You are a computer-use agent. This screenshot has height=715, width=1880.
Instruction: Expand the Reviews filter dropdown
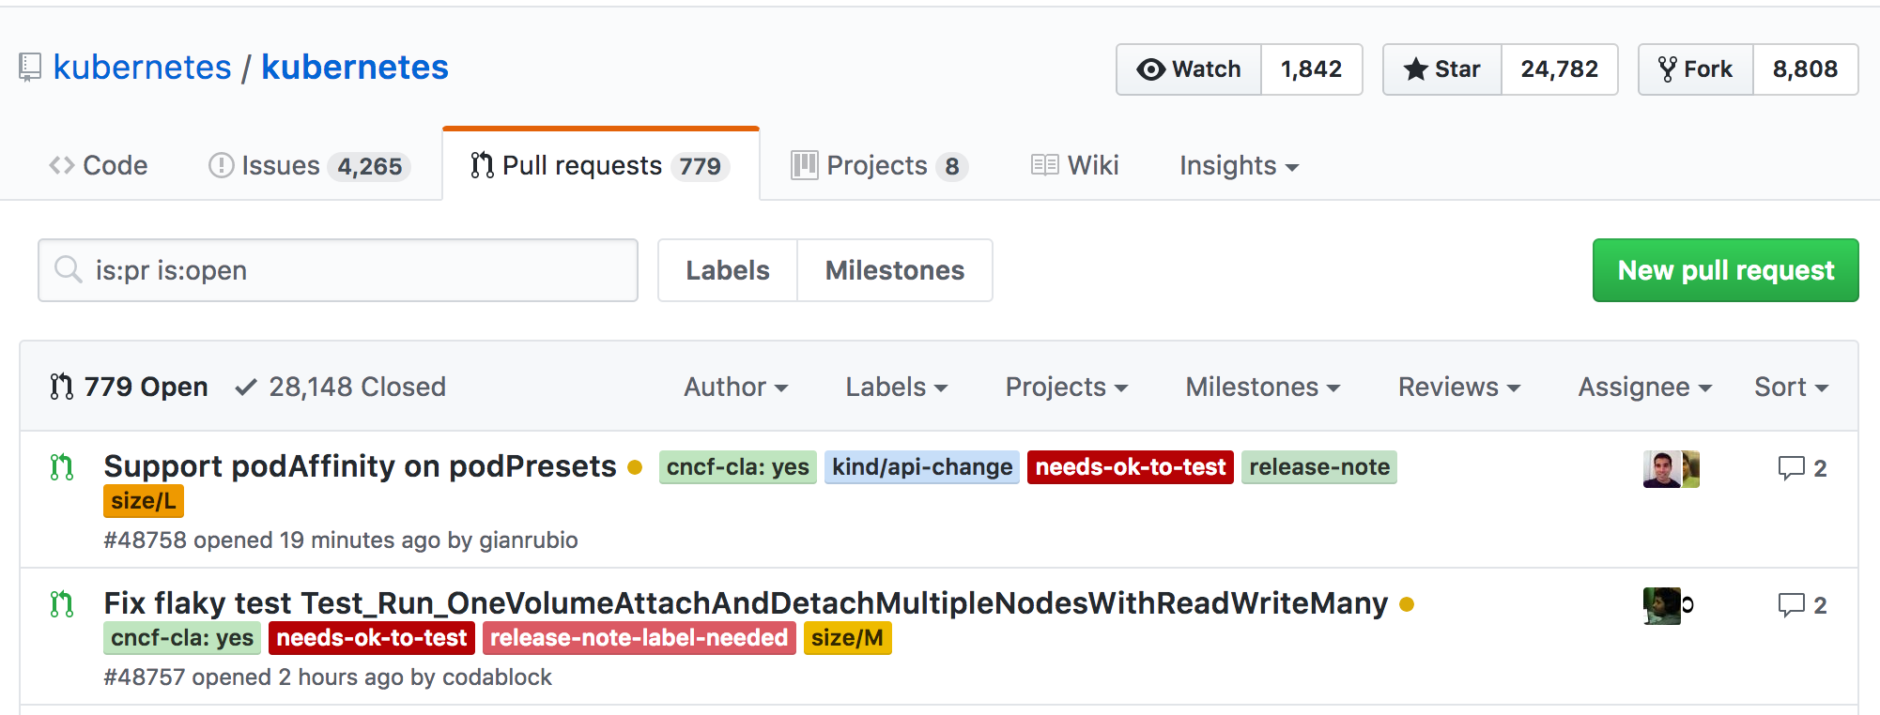coord(1459,387)
